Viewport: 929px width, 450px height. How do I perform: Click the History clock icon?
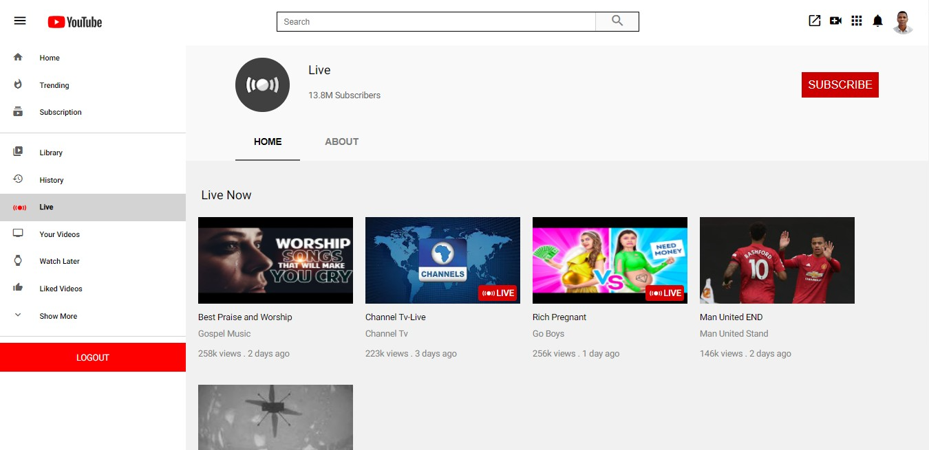pos(18,179)
